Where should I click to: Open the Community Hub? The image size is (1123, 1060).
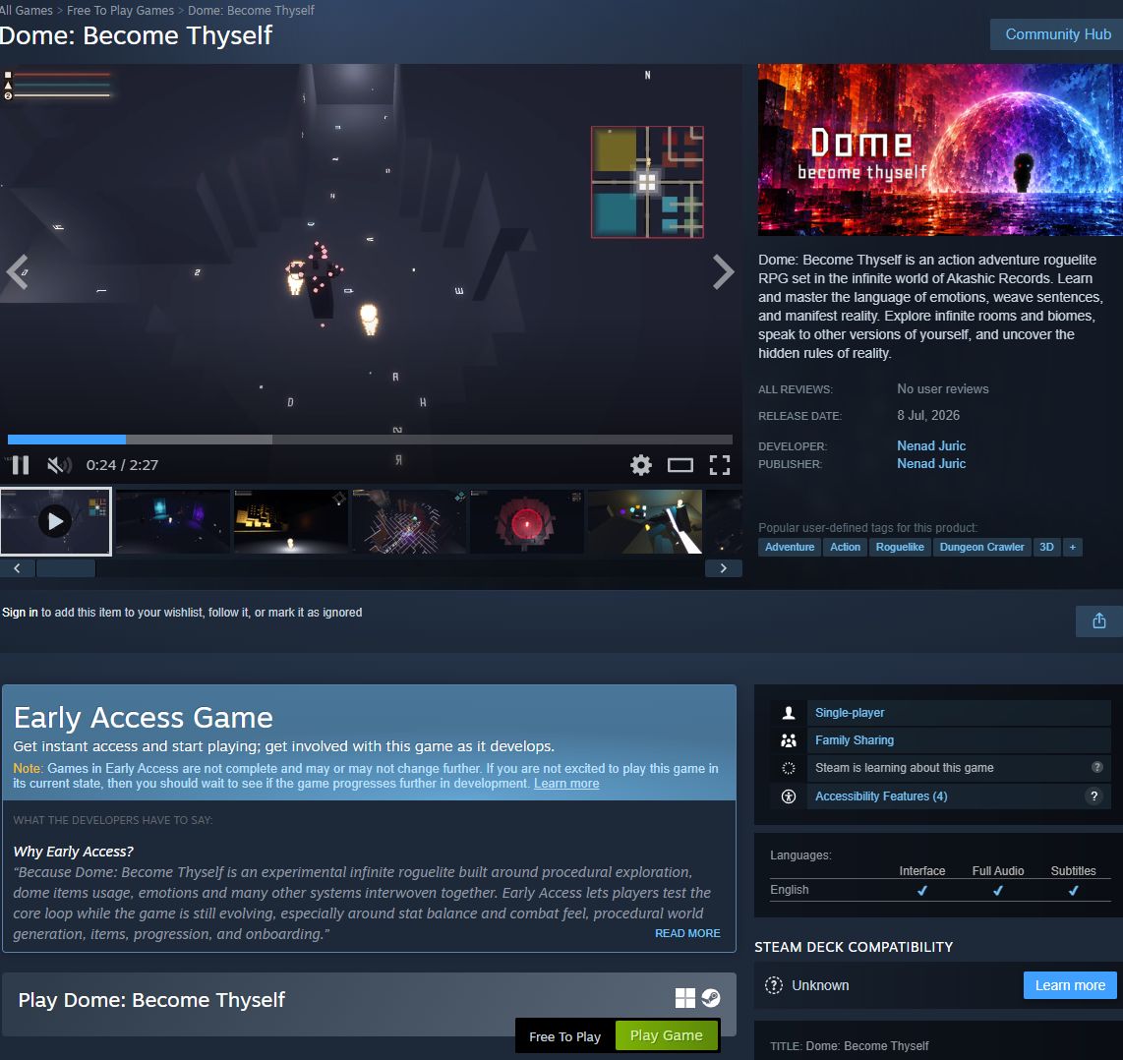[x=1057, y=34]
